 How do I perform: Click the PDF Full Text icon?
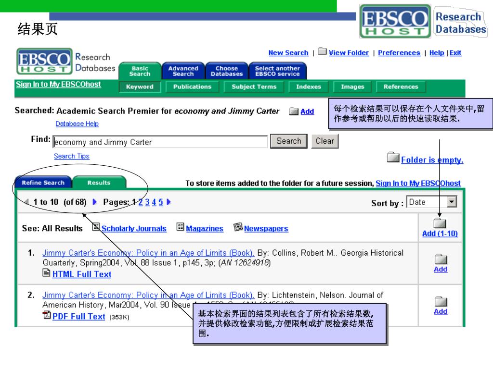click(47, 315)
